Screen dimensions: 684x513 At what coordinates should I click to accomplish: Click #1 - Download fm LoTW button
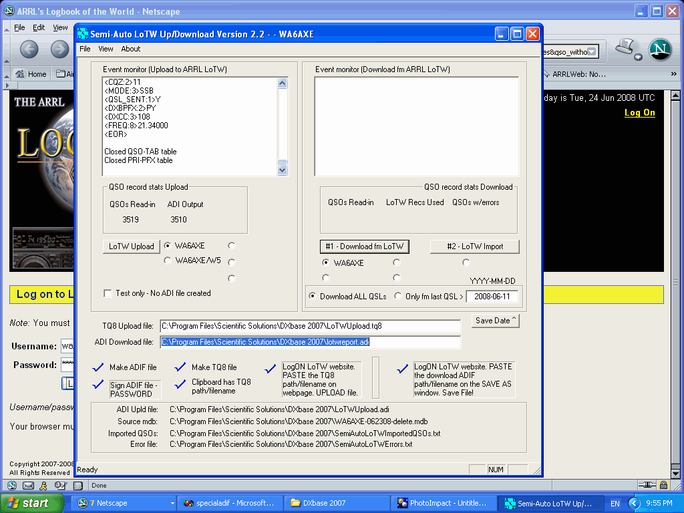coord(365,246)
